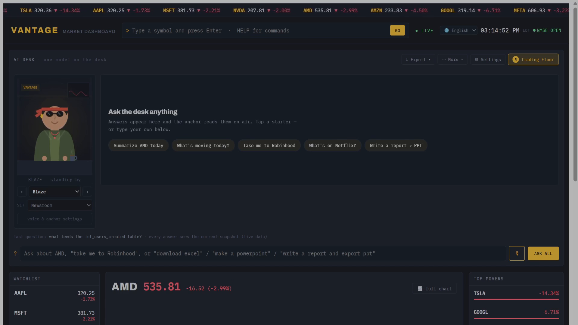
Task: Click the WATCHLIST panel heading
Action: point(27,279)
